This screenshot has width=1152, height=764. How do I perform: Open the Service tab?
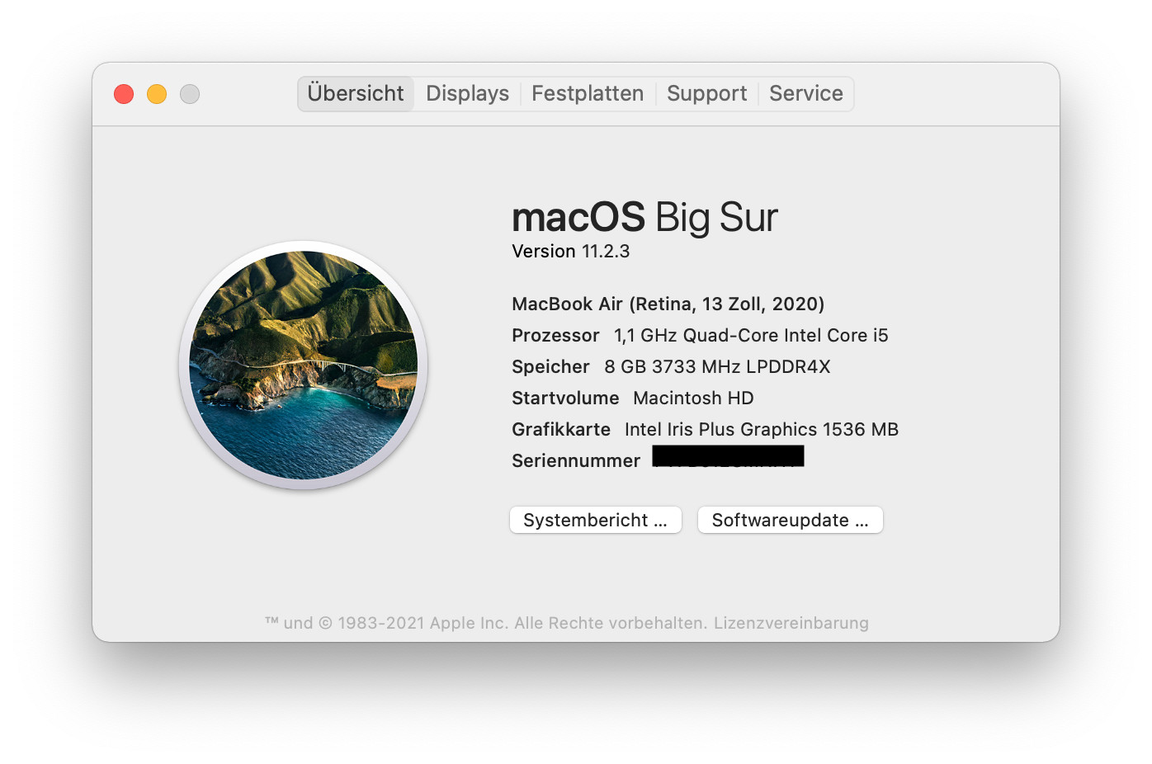tap(806, 93)
